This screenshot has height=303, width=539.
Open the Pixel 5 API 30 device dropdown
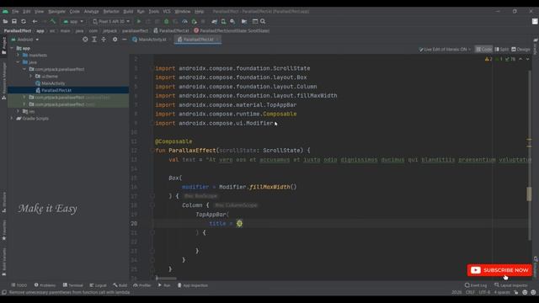[x=111, y=21]
